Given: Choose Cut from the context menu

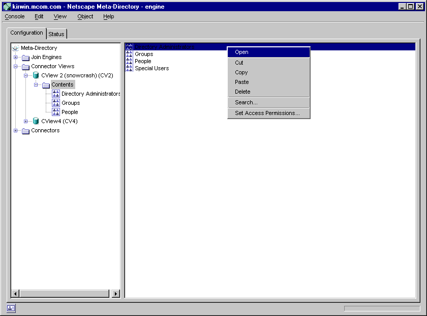Looking at the screenshot, I should tap(269, 63).
